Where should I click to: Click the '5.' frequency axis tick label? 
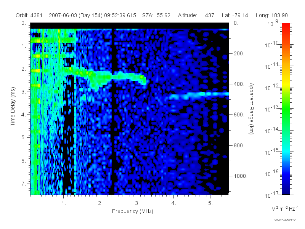210,203
